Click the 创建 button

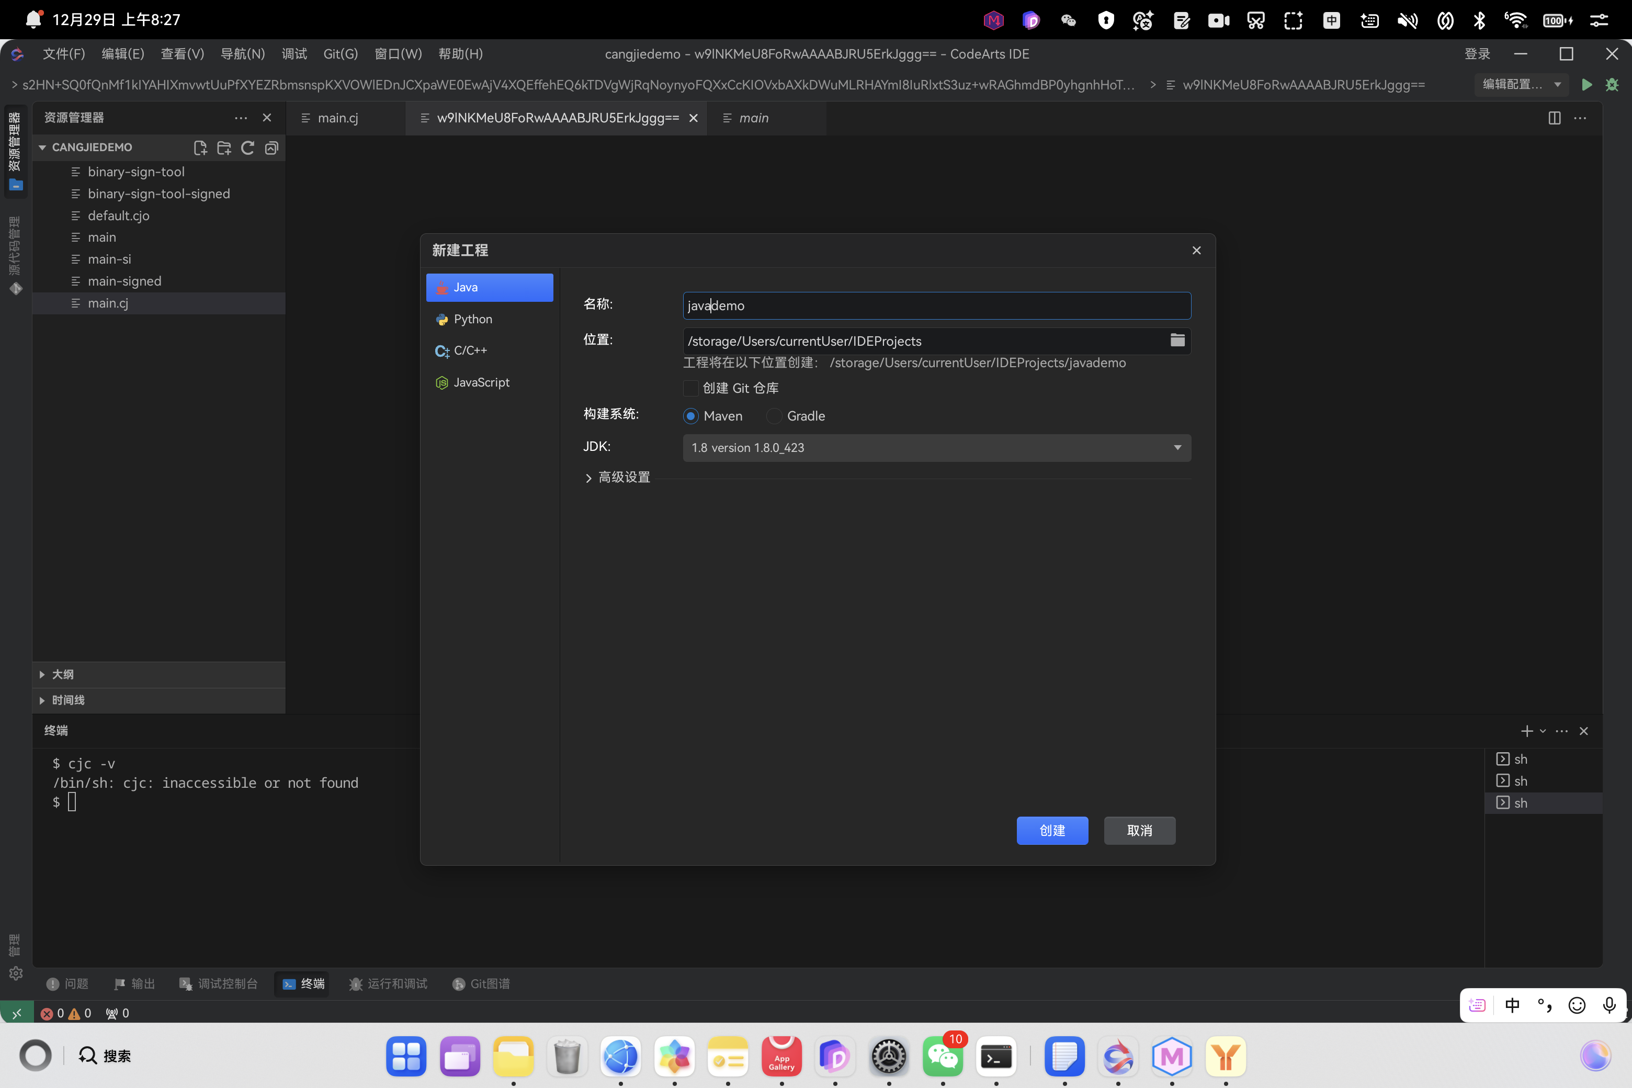pos(1051,831)
